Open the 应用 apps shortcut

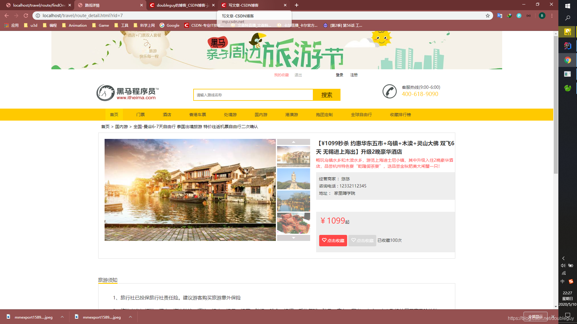point(12,25)
